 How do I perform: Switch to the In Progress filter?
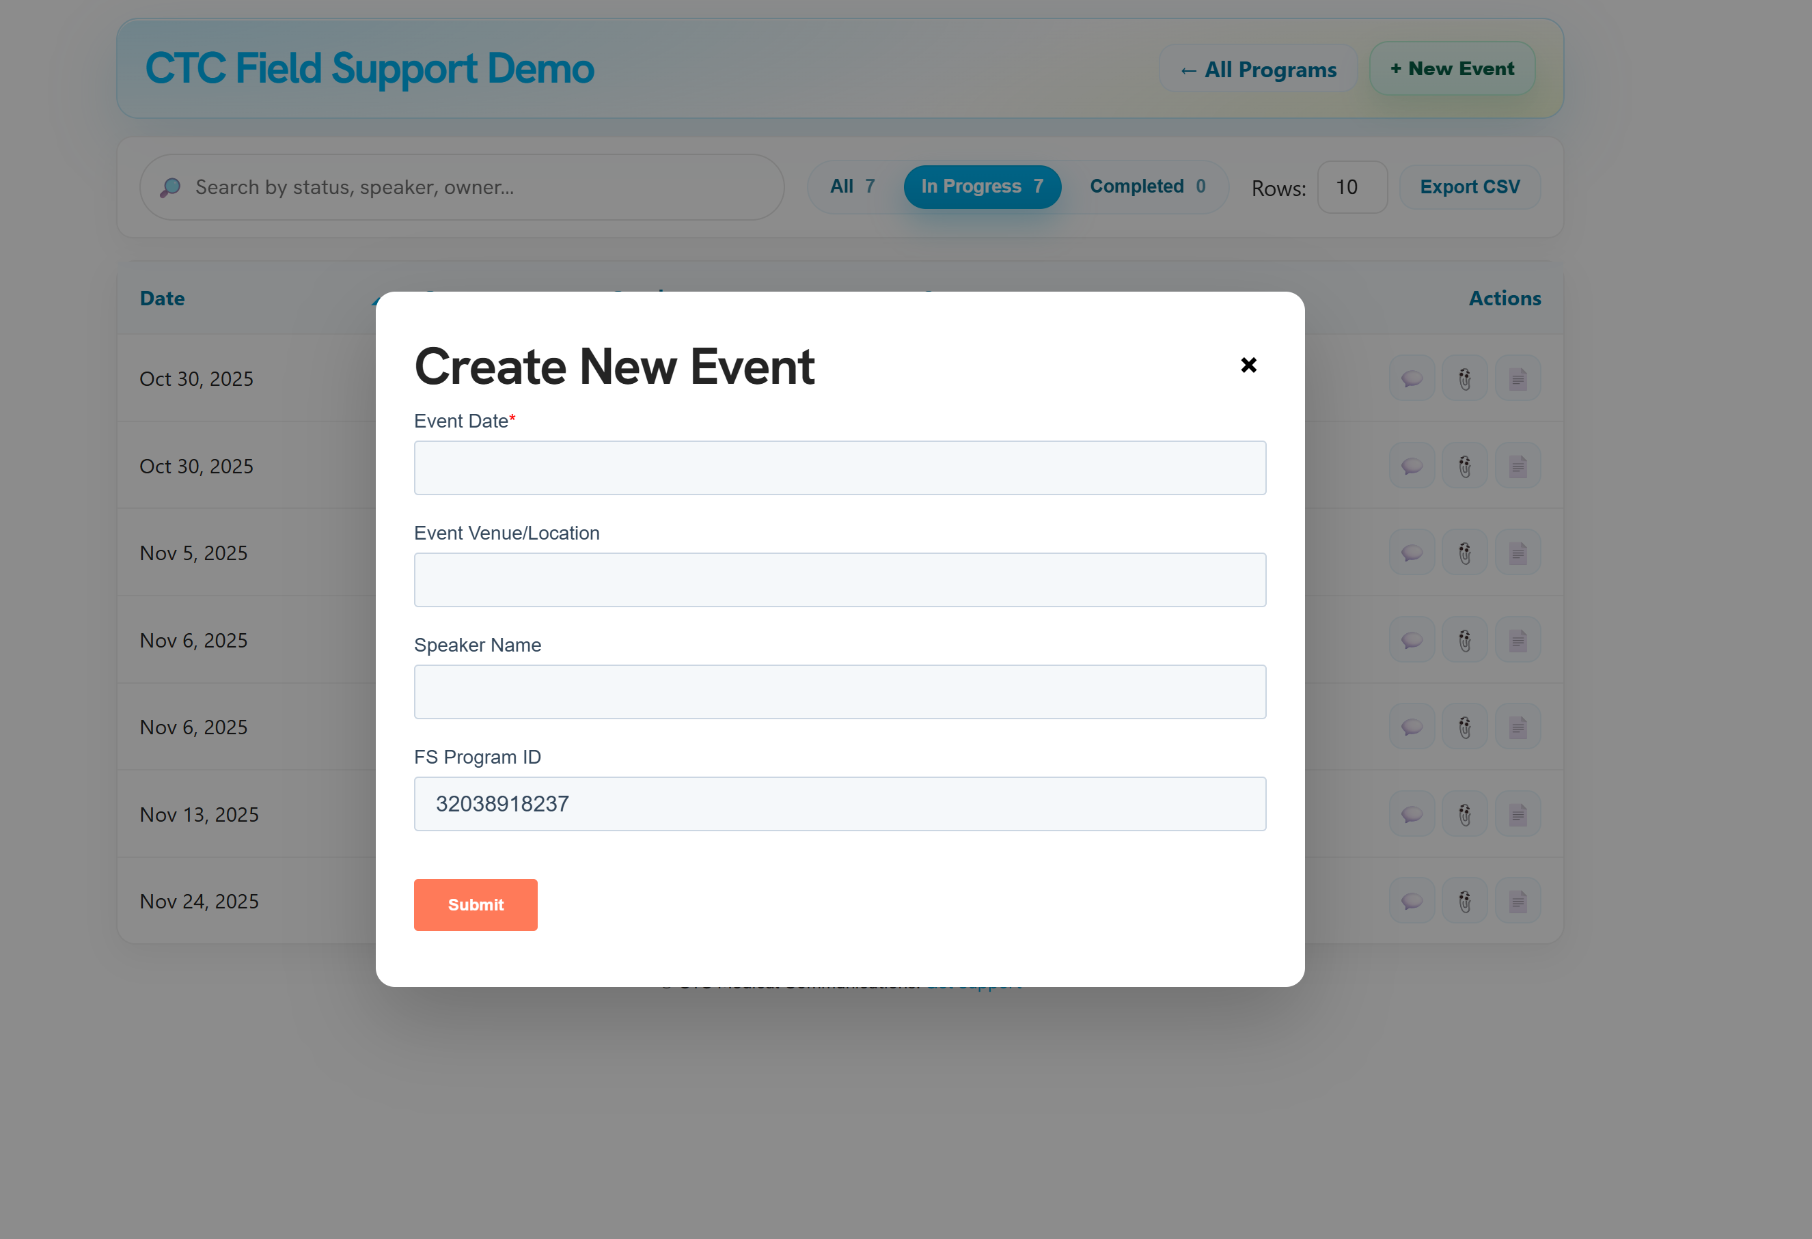click(982, 186)
